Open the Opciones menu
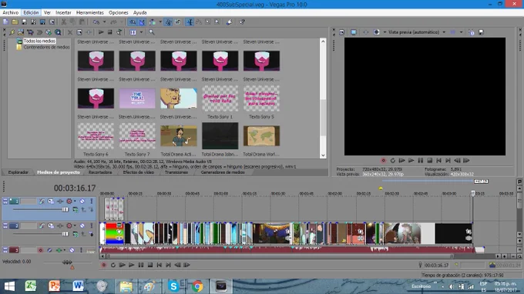This screenshot has width=524, height=294. click(119, 12)
